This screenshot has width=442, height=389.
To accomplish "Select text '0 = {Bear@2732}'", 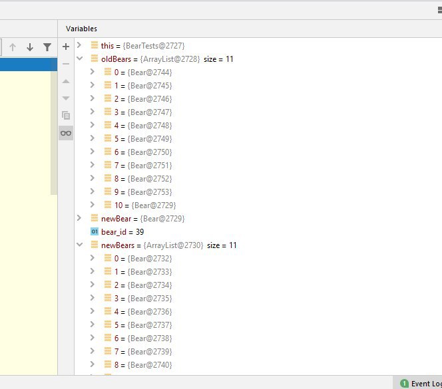I will point(143,258).
